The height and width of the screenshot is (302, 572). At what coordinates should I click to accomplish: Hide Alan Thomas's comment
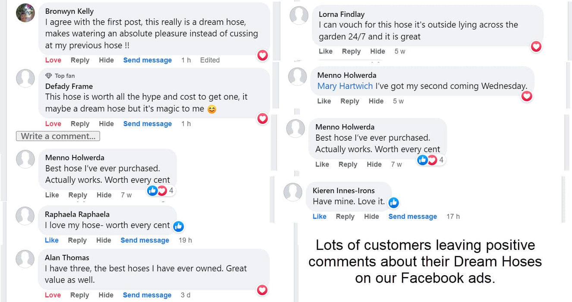106,295
